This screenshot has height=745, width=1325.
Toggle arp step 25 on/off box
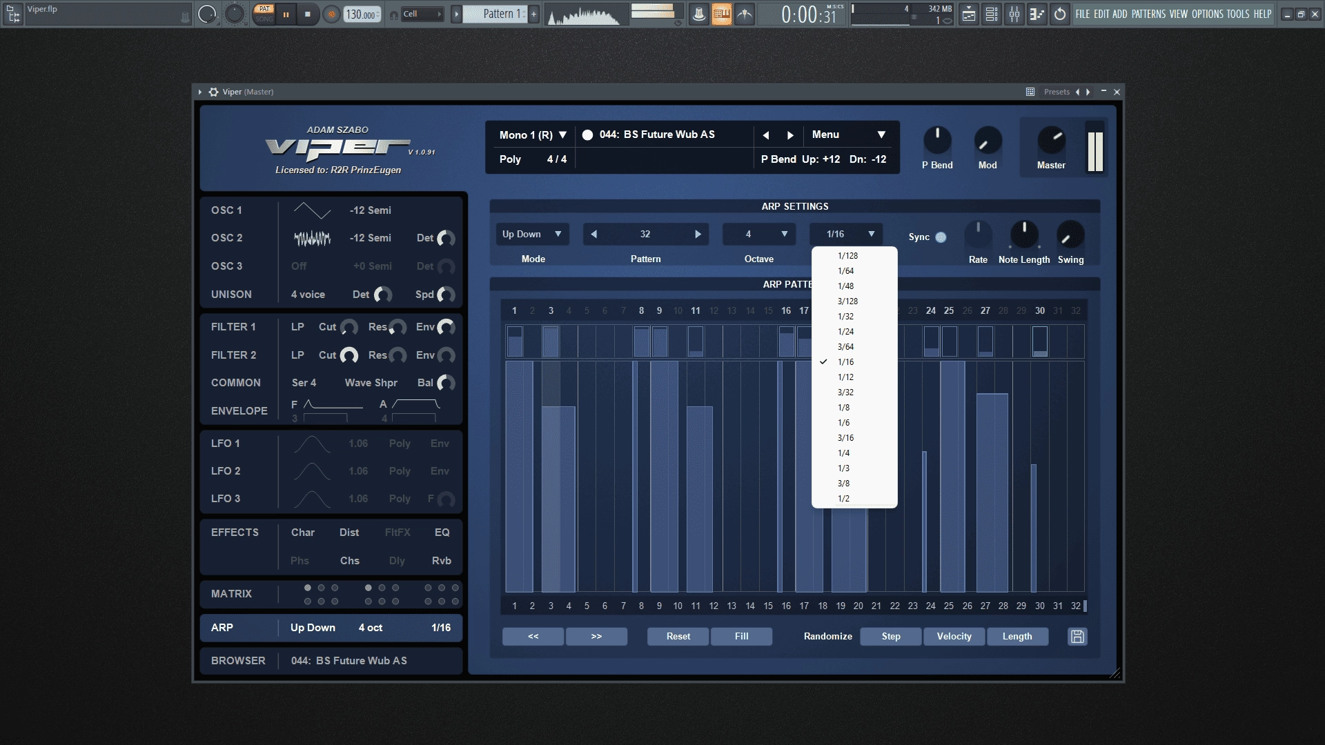[950, 341]
